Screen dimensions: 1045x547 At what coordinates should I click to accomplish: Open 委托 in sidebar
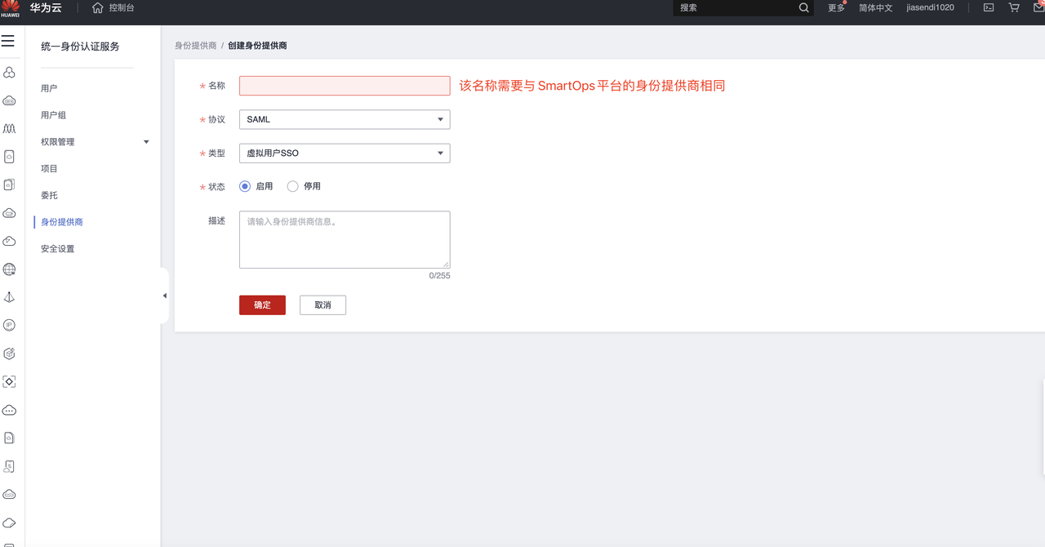pos(49,195)
